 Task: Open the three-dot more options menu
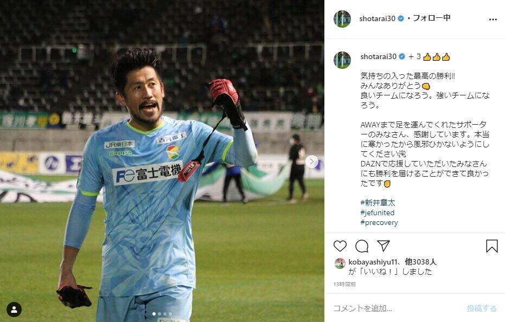tap(493, 20)
